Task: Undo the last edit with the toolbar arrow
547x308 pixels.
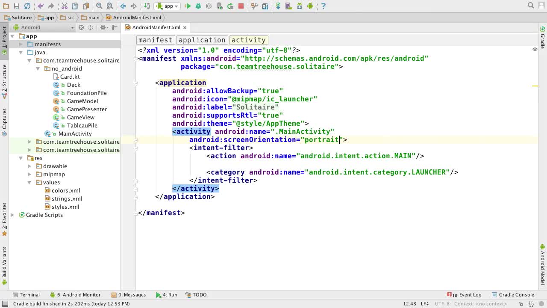Action: tap(41, 6)
